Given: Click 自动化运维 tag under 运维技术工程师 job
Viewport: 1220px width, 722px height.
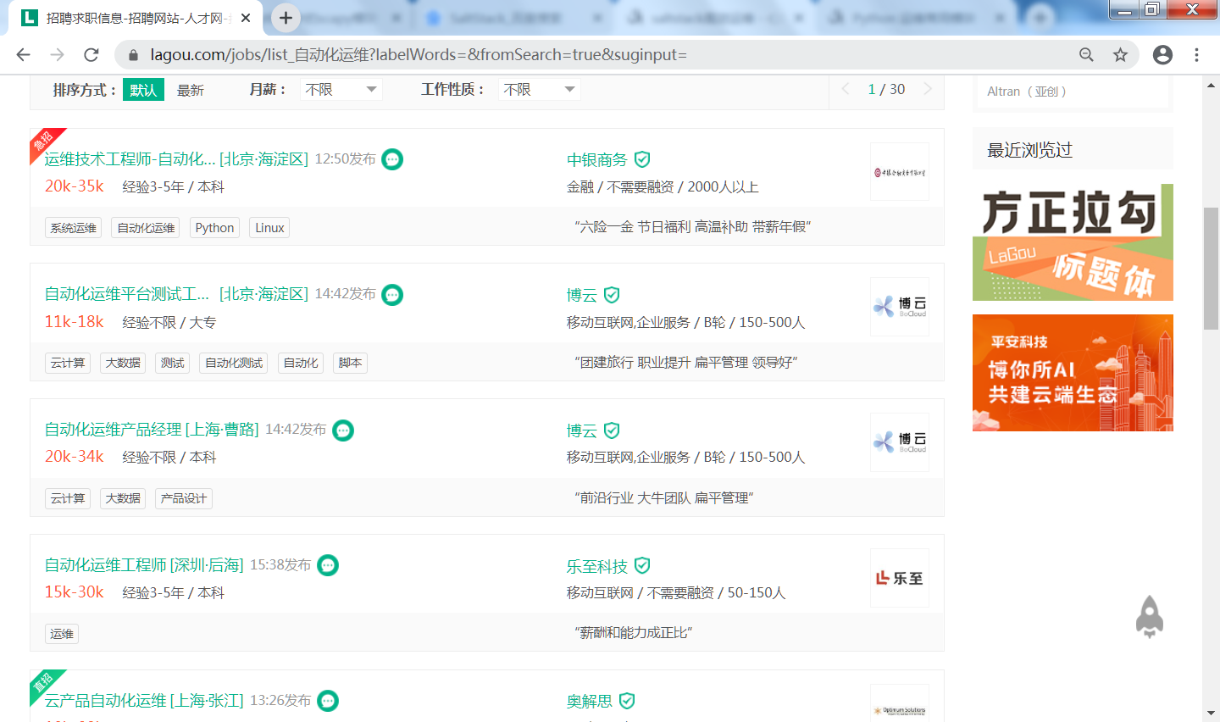Looking at the screenshot, I should pyautogui.click(x=146, y=228).
